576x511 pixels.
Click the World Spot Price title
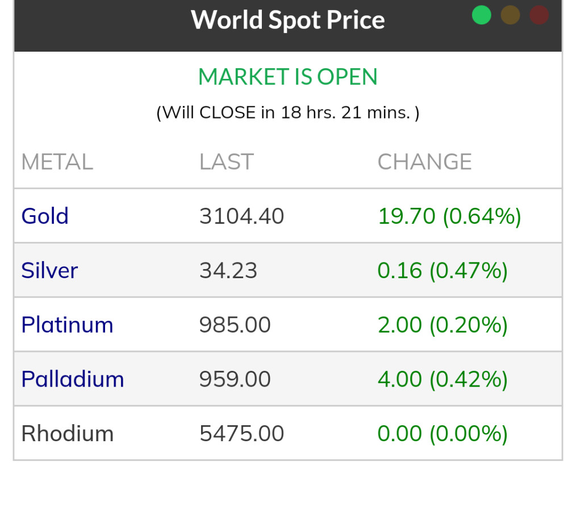click(288, 20)
